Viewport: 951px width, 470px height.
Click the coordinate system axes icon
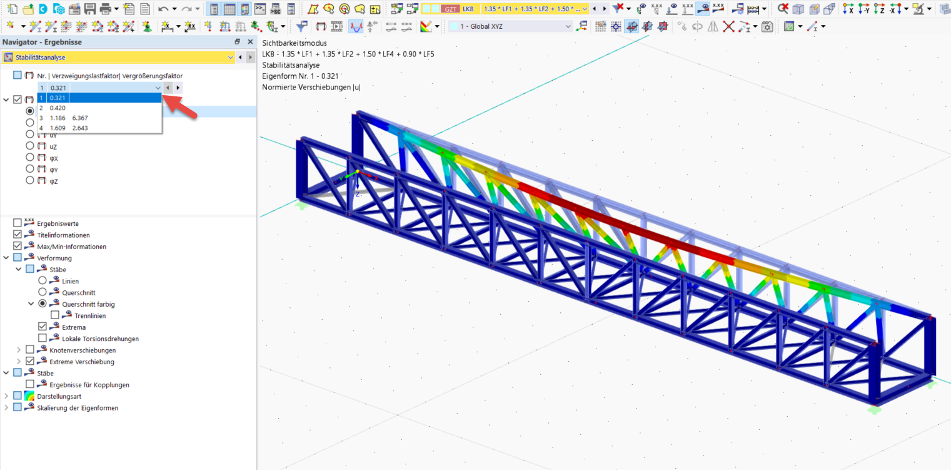(582, 26)
